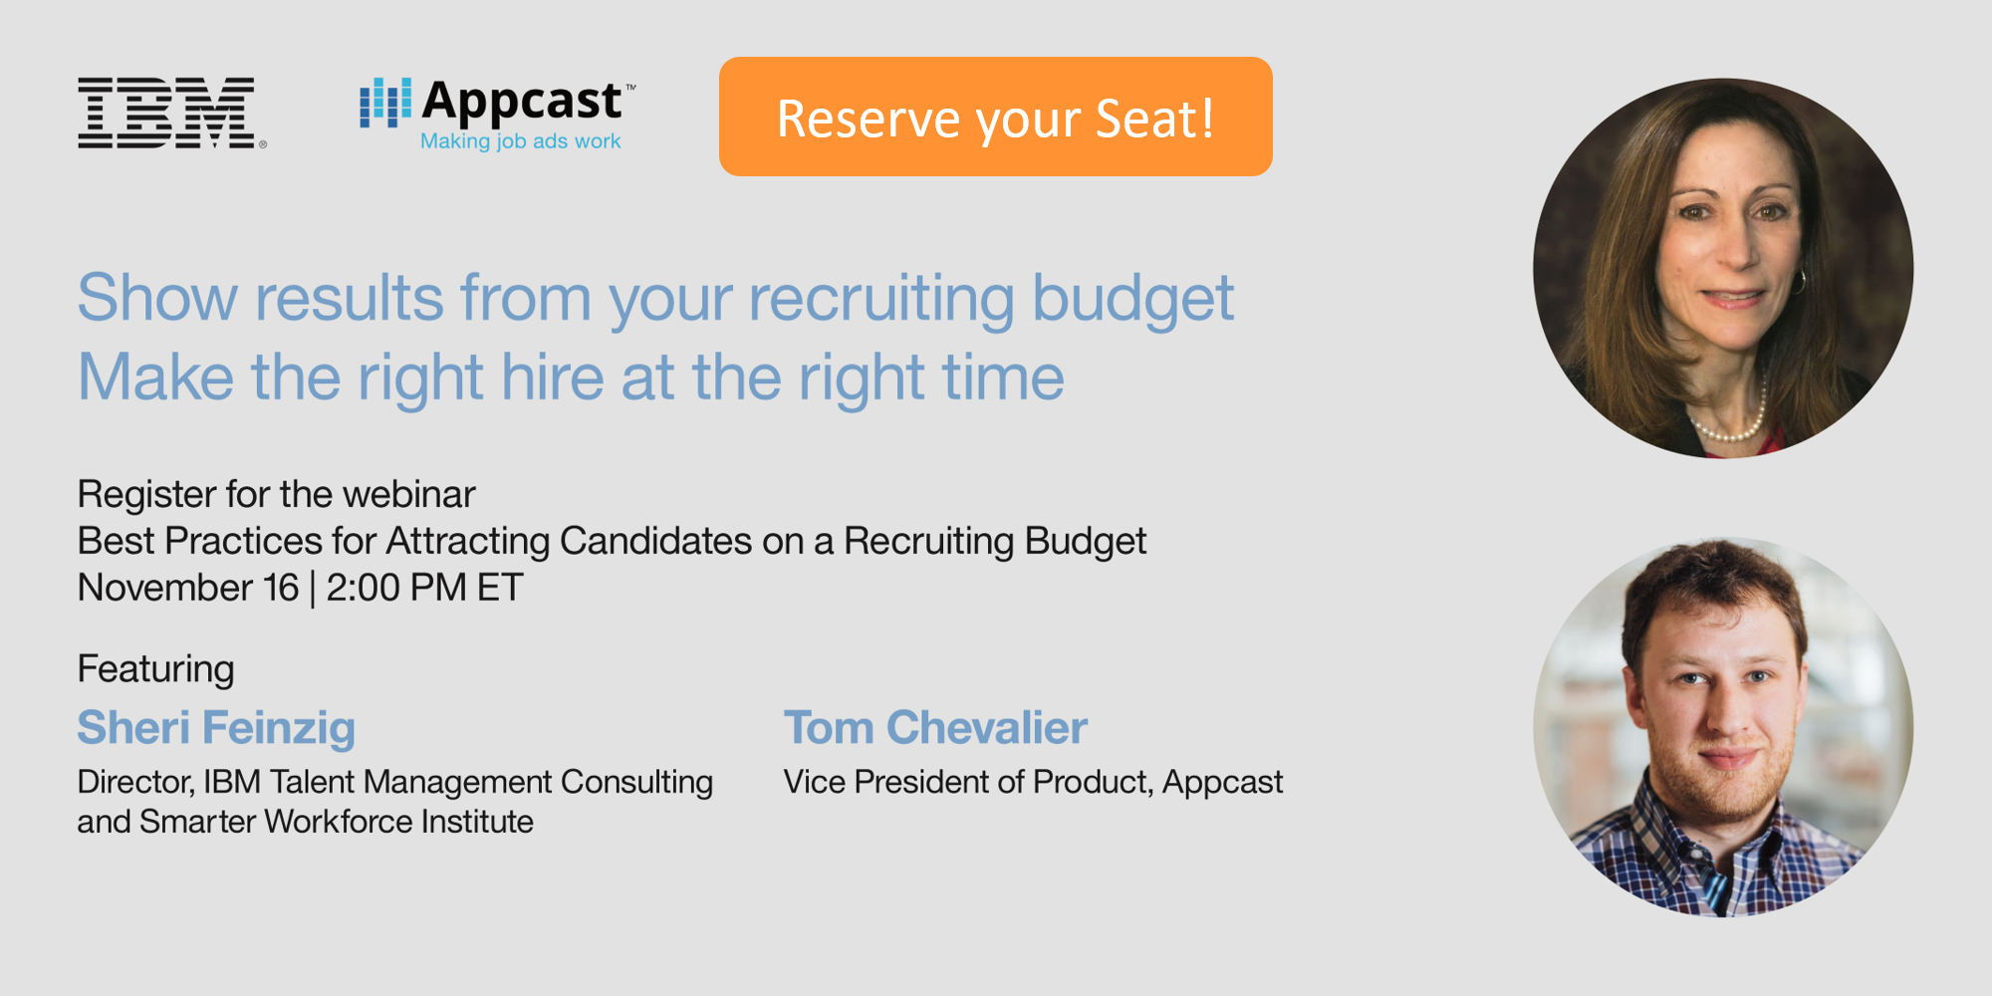Click Vice President of Product, Appcast text
1992x996 pixels.
[x=1033, y=783]
